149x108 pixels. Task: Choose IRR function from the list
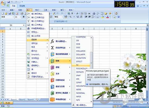coord(78,79)
